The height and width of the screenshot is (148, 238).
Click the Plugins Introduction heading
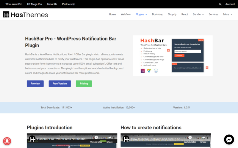point(49,128)
